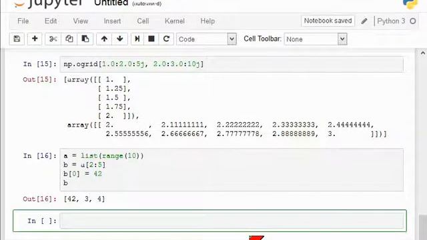This screenshot has height=240, width=427.
Task: Click the Out[16] prompt label
Action: [40, 199]
